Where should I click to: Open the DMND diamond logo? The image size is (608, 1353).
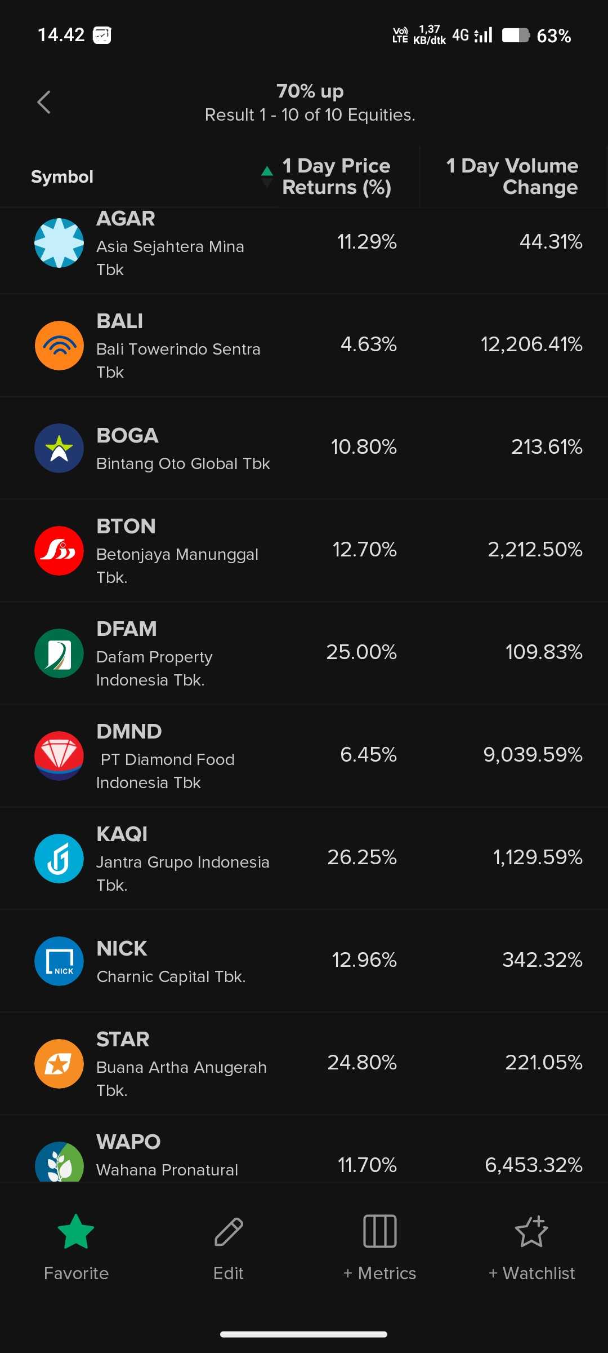point(59,756)
